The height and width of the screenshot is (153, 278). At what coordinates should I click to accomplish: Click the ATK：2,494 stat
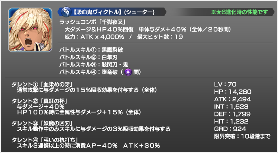click(x=232, y=99)
